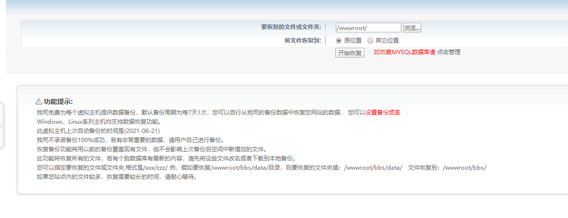This screenshot has height=218, width=568.
Task: Click the 原位置 label text
Action: point(353,41)
